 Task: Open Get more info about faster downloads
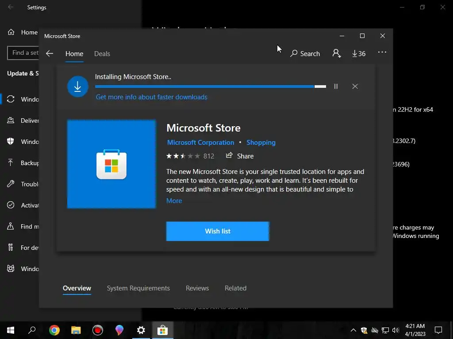click(x=151, y=97)
